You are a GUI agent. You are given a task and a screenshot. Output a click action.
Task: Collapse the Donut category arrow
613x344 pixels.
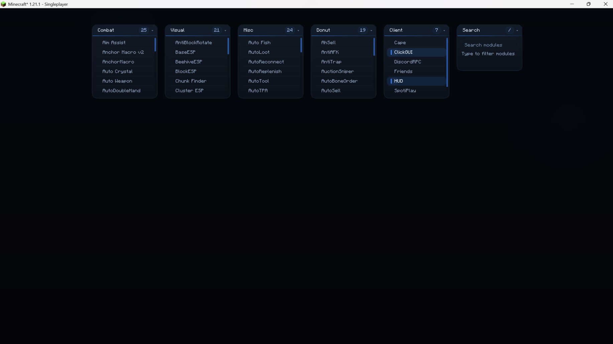coord(371,30)
